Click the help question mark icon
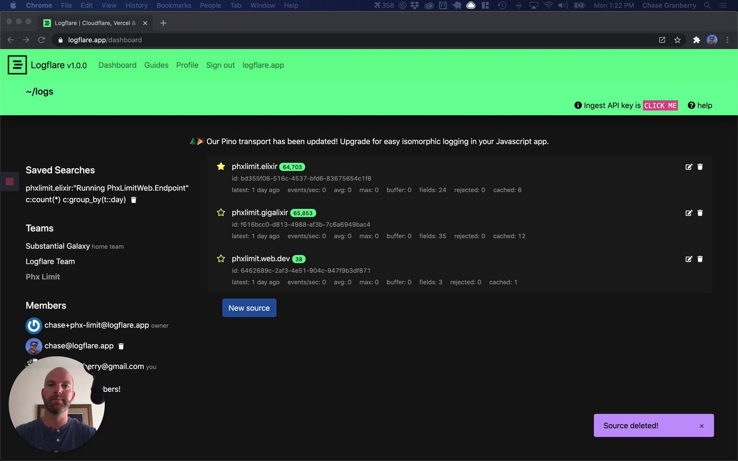The height and width of the screenshot is (461, 738). [x=691, y=105]
